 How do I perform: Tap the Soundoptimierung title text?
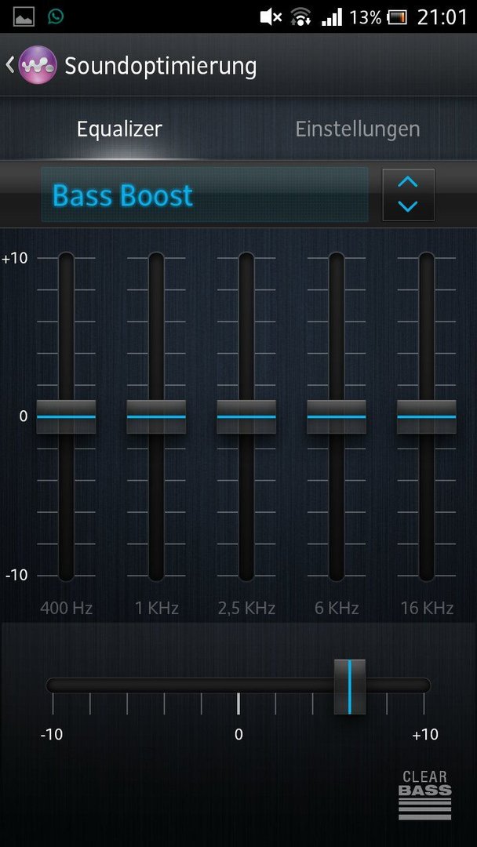(161, 67)
